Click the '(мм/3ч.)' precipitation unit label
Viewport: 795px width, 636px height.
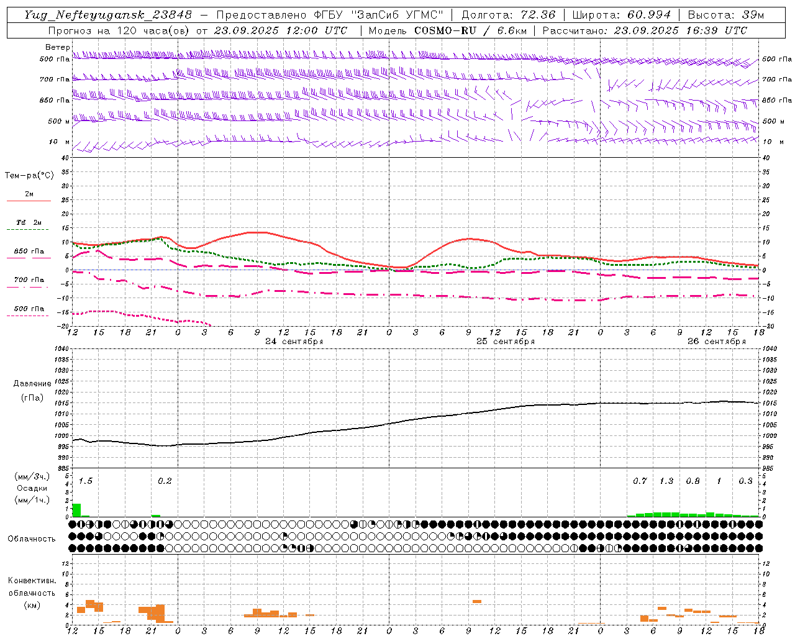(x=32, y=477)
